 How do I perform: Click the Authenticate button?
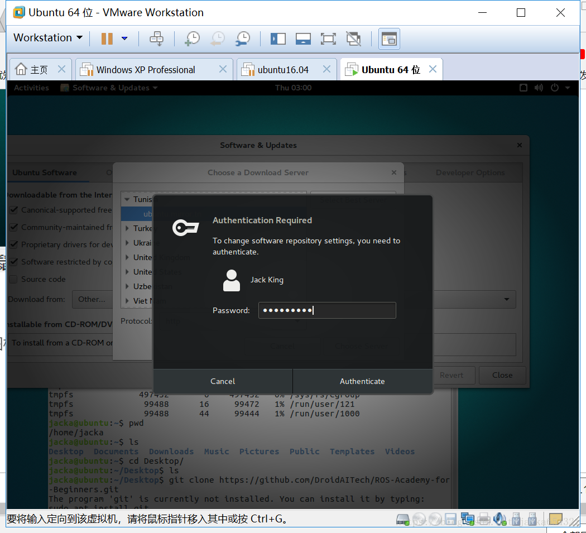pyautogui.click(x=362, y=381)
